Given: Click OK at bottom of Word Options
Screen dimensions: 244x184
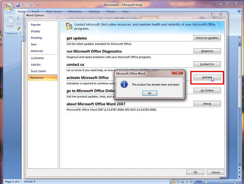Looking at the screenshot, I should (195, 172).
